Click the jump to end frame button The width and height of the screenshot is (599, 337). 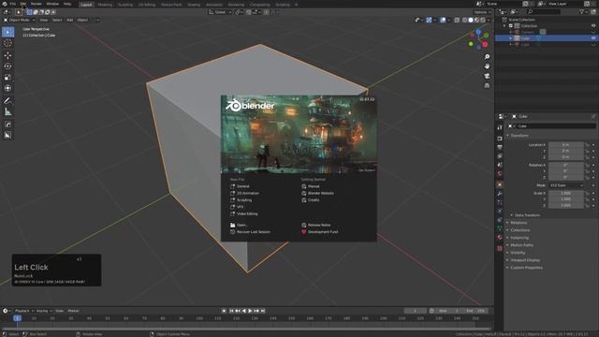click(x=263, y=311)
